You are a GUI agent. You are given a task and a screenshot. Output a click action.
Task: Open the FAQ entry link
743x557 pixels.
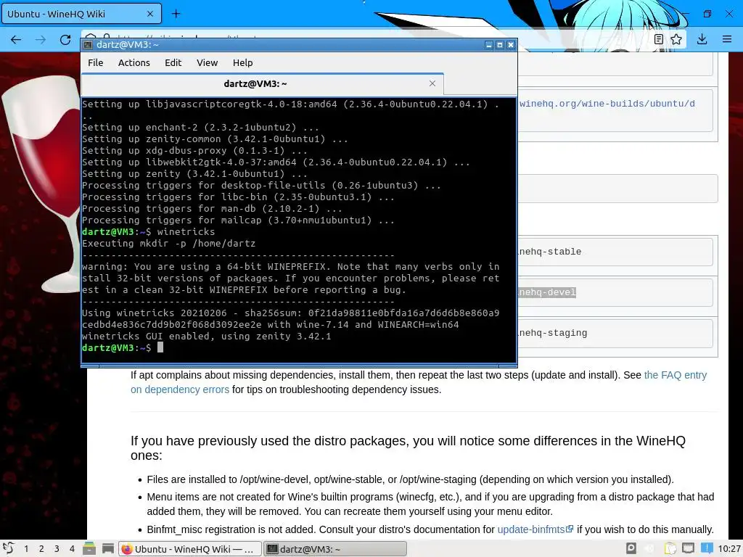tap(676, 375)
